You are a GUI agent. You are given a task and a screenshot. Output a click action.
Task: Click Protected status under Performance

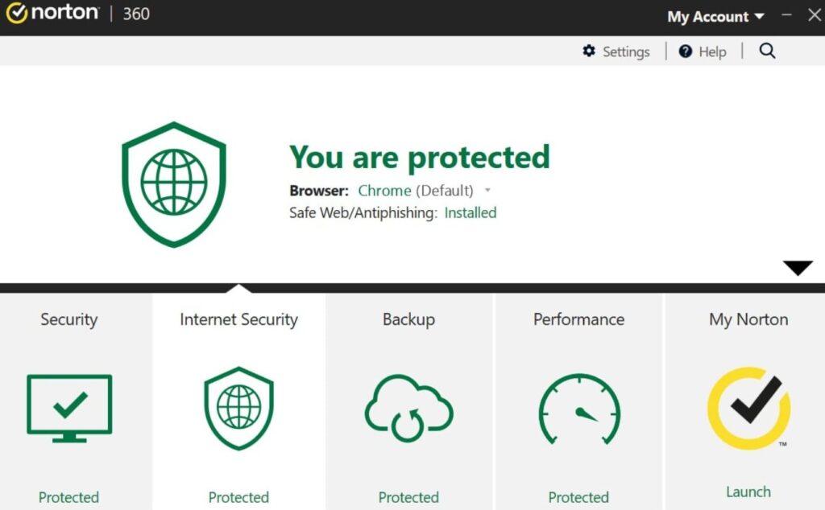coord(578,497)
